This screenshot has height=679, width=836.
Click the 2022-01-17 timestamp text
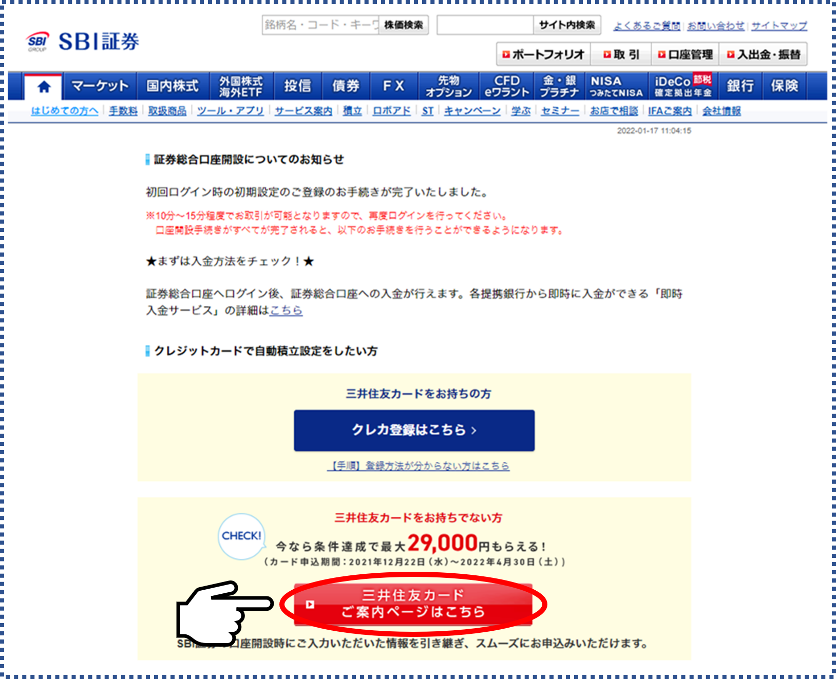[x=654, y=131]
